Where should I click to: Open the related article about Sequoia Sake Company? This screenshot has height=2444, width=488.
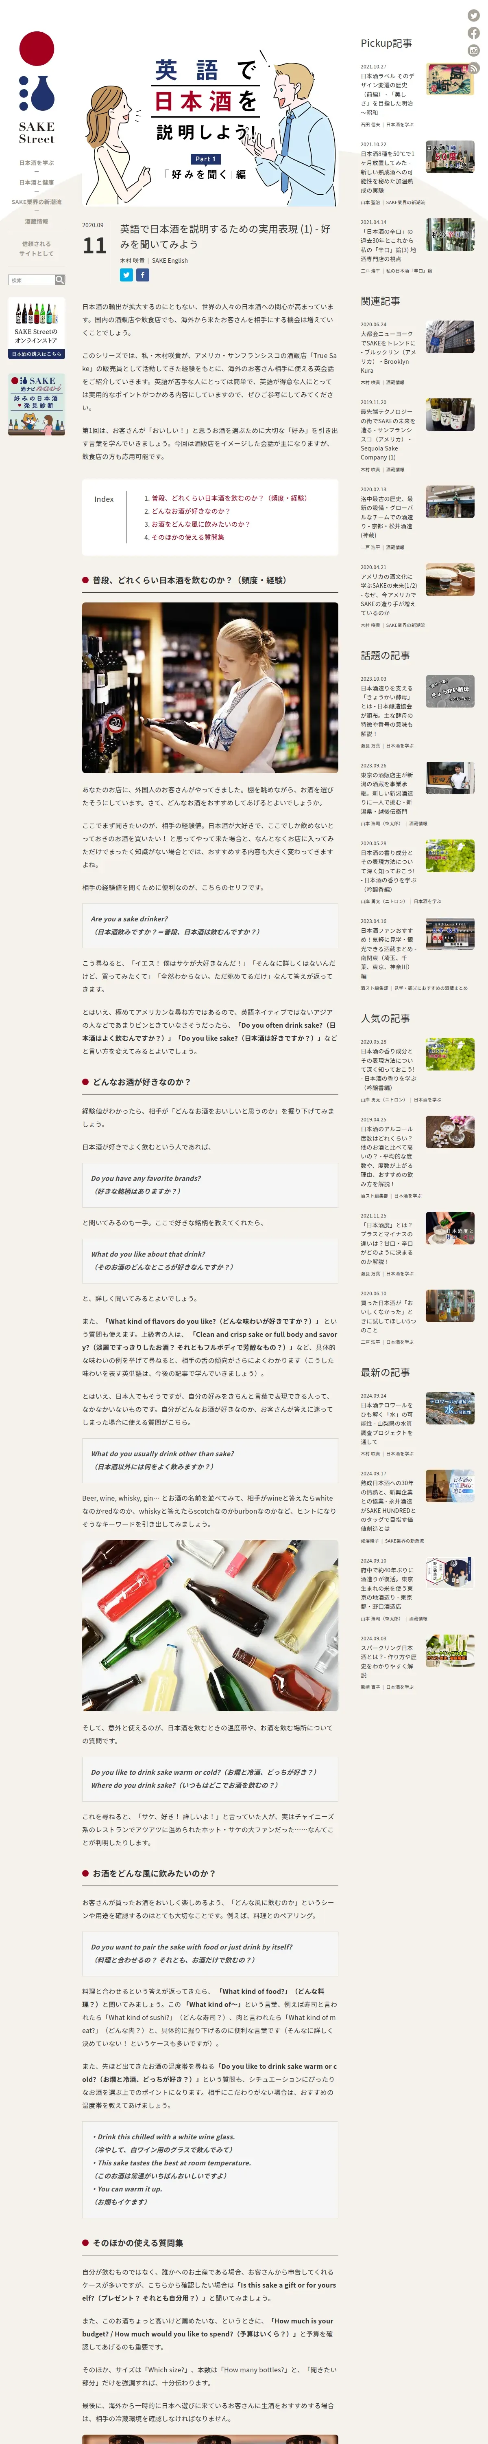[x=388, y=435]
